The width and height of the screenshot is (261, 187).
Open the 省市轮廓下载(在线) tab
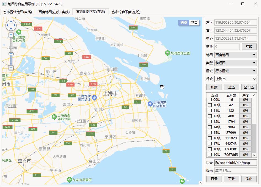pyautogui.click(x=126, y=12)
